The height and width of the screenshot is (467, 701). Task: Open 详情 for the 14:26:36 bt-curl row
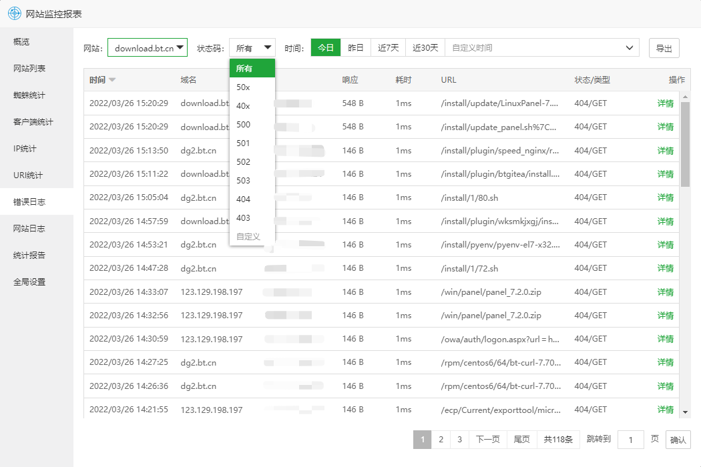click(665, 386)
